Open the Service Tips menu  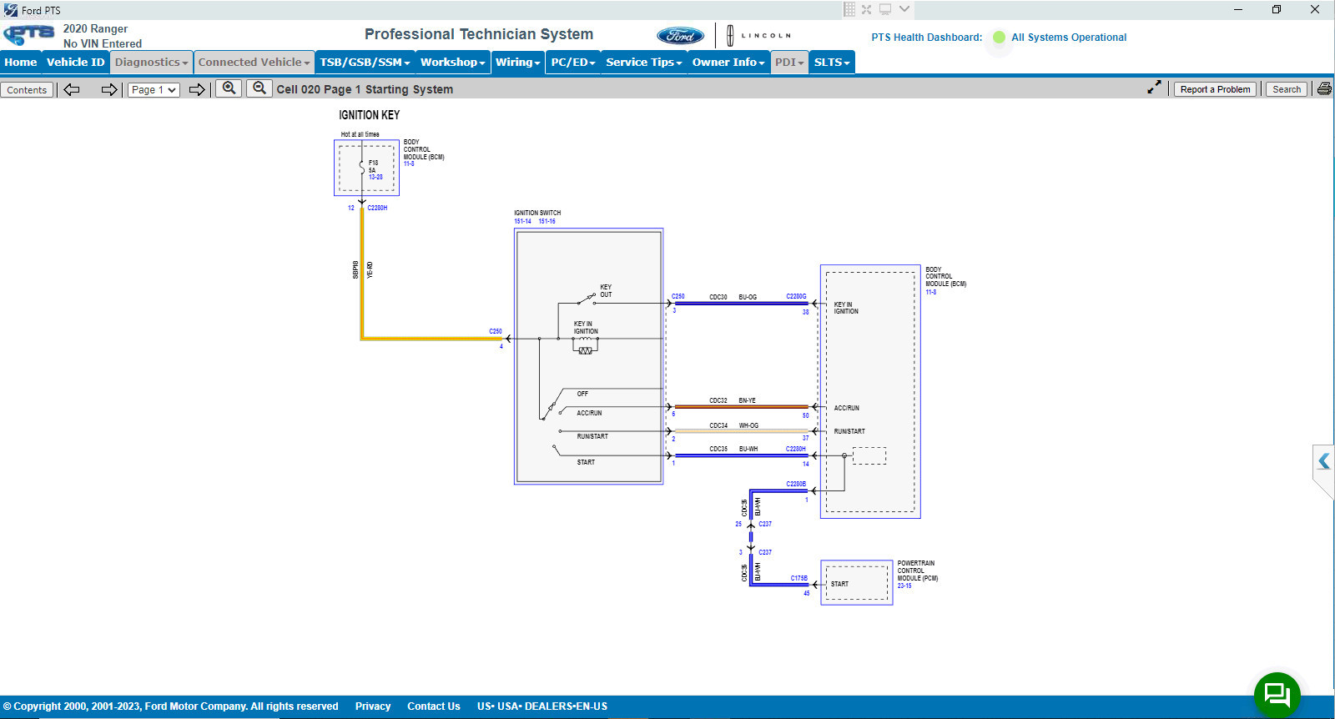coord(643,63)
